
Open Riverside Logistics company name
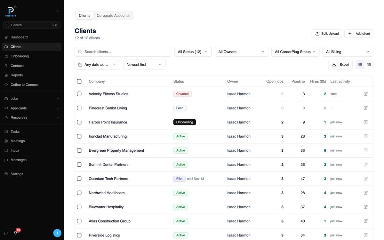tap(104, 235)
